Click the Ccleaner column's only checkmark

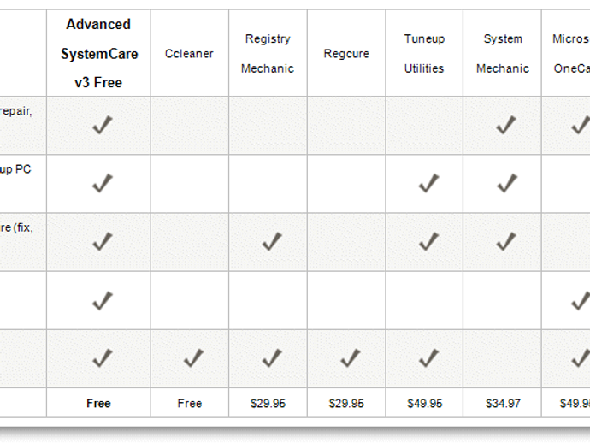tap(193, 358)
